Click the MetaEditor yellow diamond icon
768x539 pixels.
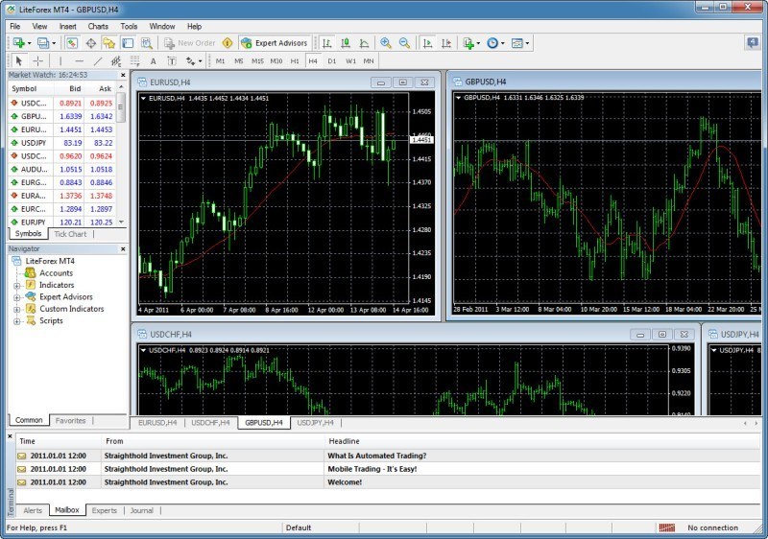pos(228,43)
